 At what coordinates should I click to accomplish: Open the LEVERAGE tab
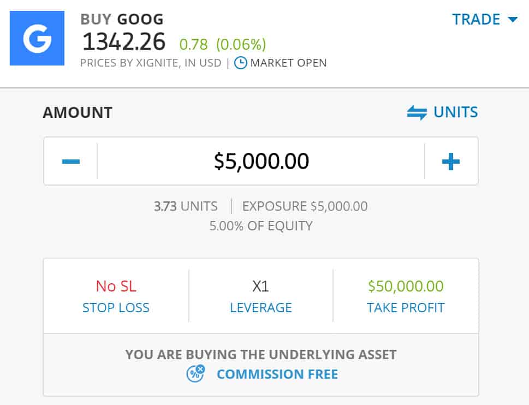point(261,308)
